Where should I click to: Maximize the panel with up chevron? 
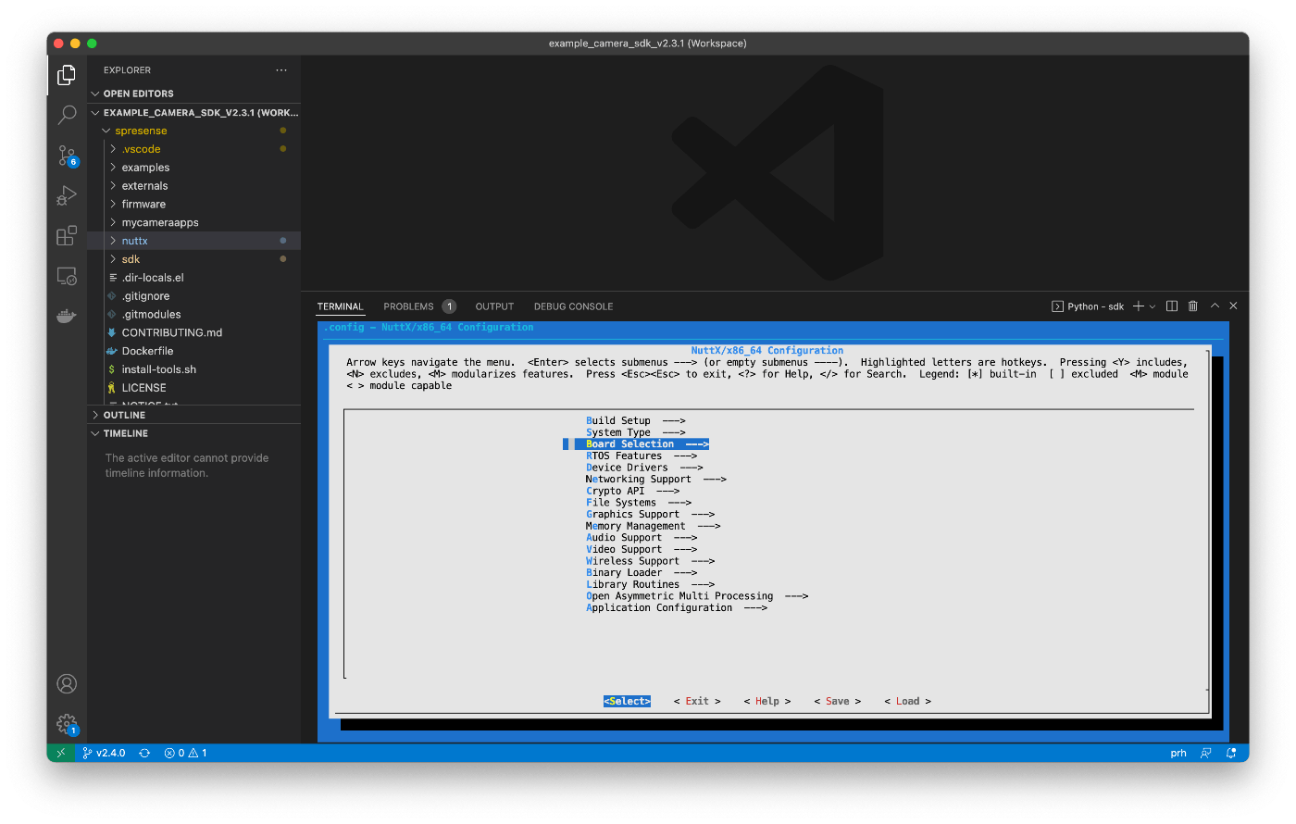pyautogui.click(x=1215, y=306)
